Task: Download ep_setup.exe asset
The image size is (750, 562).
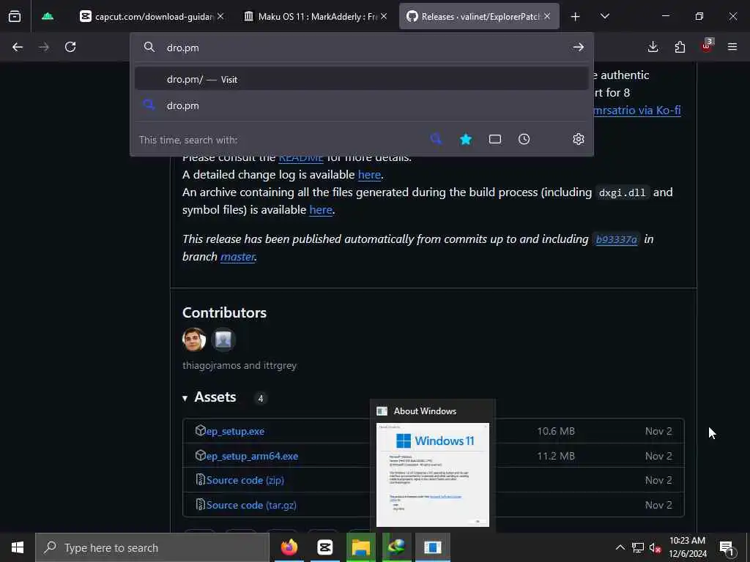Action: tap(235, 431)
